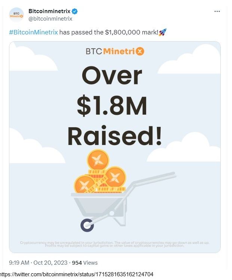The width and height of the screenshot is (232, 280).
Task: Click the 954 Views counter
Action: pyautogui.click(x=85, y=263)
